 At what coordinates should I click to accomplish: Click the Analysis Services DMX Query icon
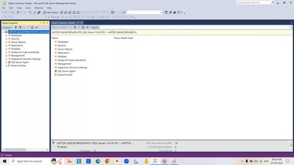70,12
